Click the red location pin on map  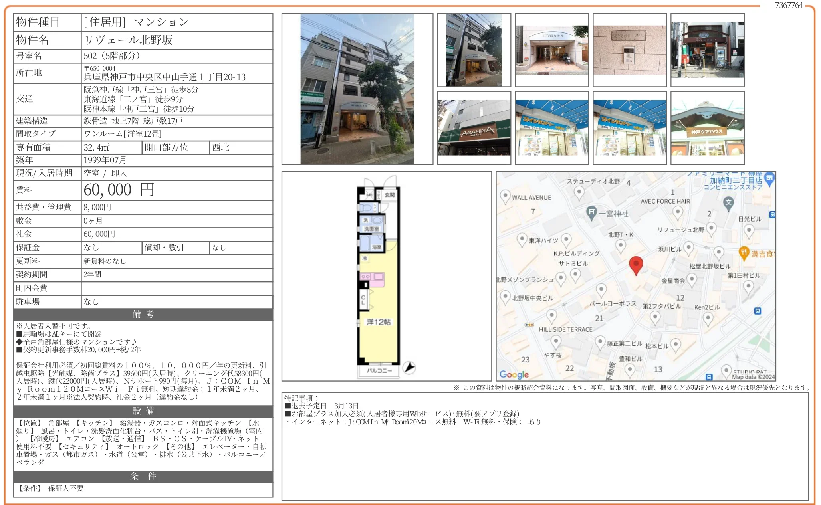pos(635,265)
